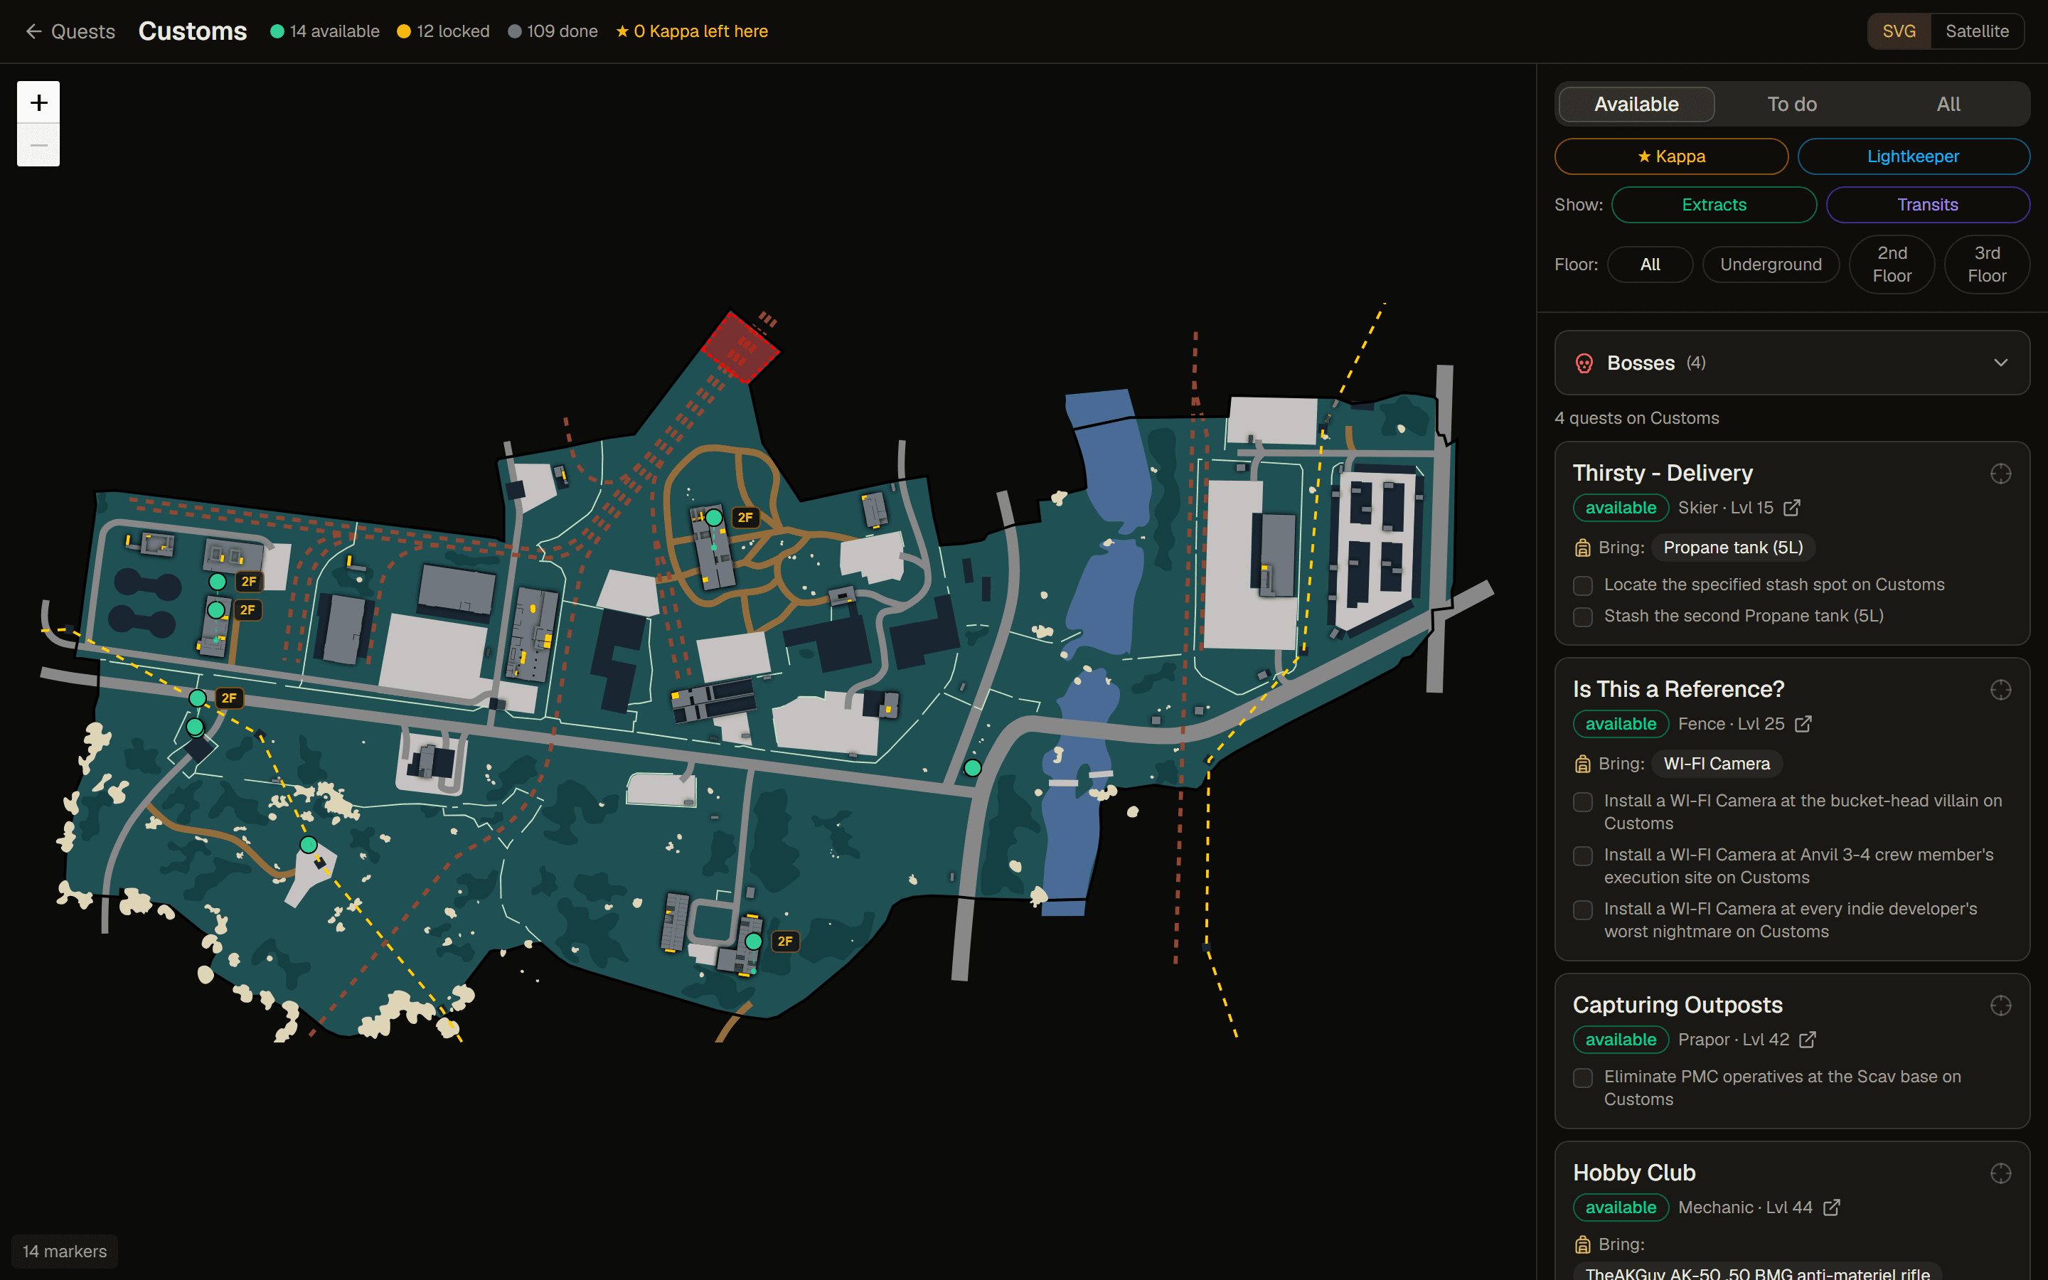The image size is (2048, 1280).
Task: Select the All floor filter
Action: click(1649, 265)
